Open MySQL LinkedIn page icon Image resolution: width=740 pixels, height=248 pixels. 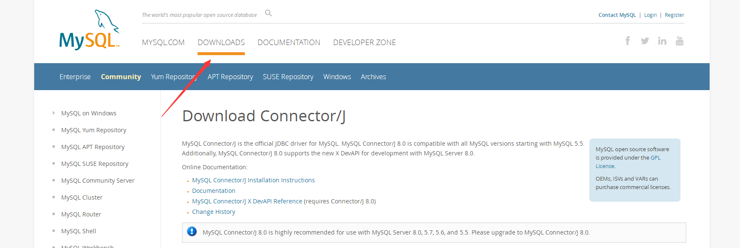[662, 41]
